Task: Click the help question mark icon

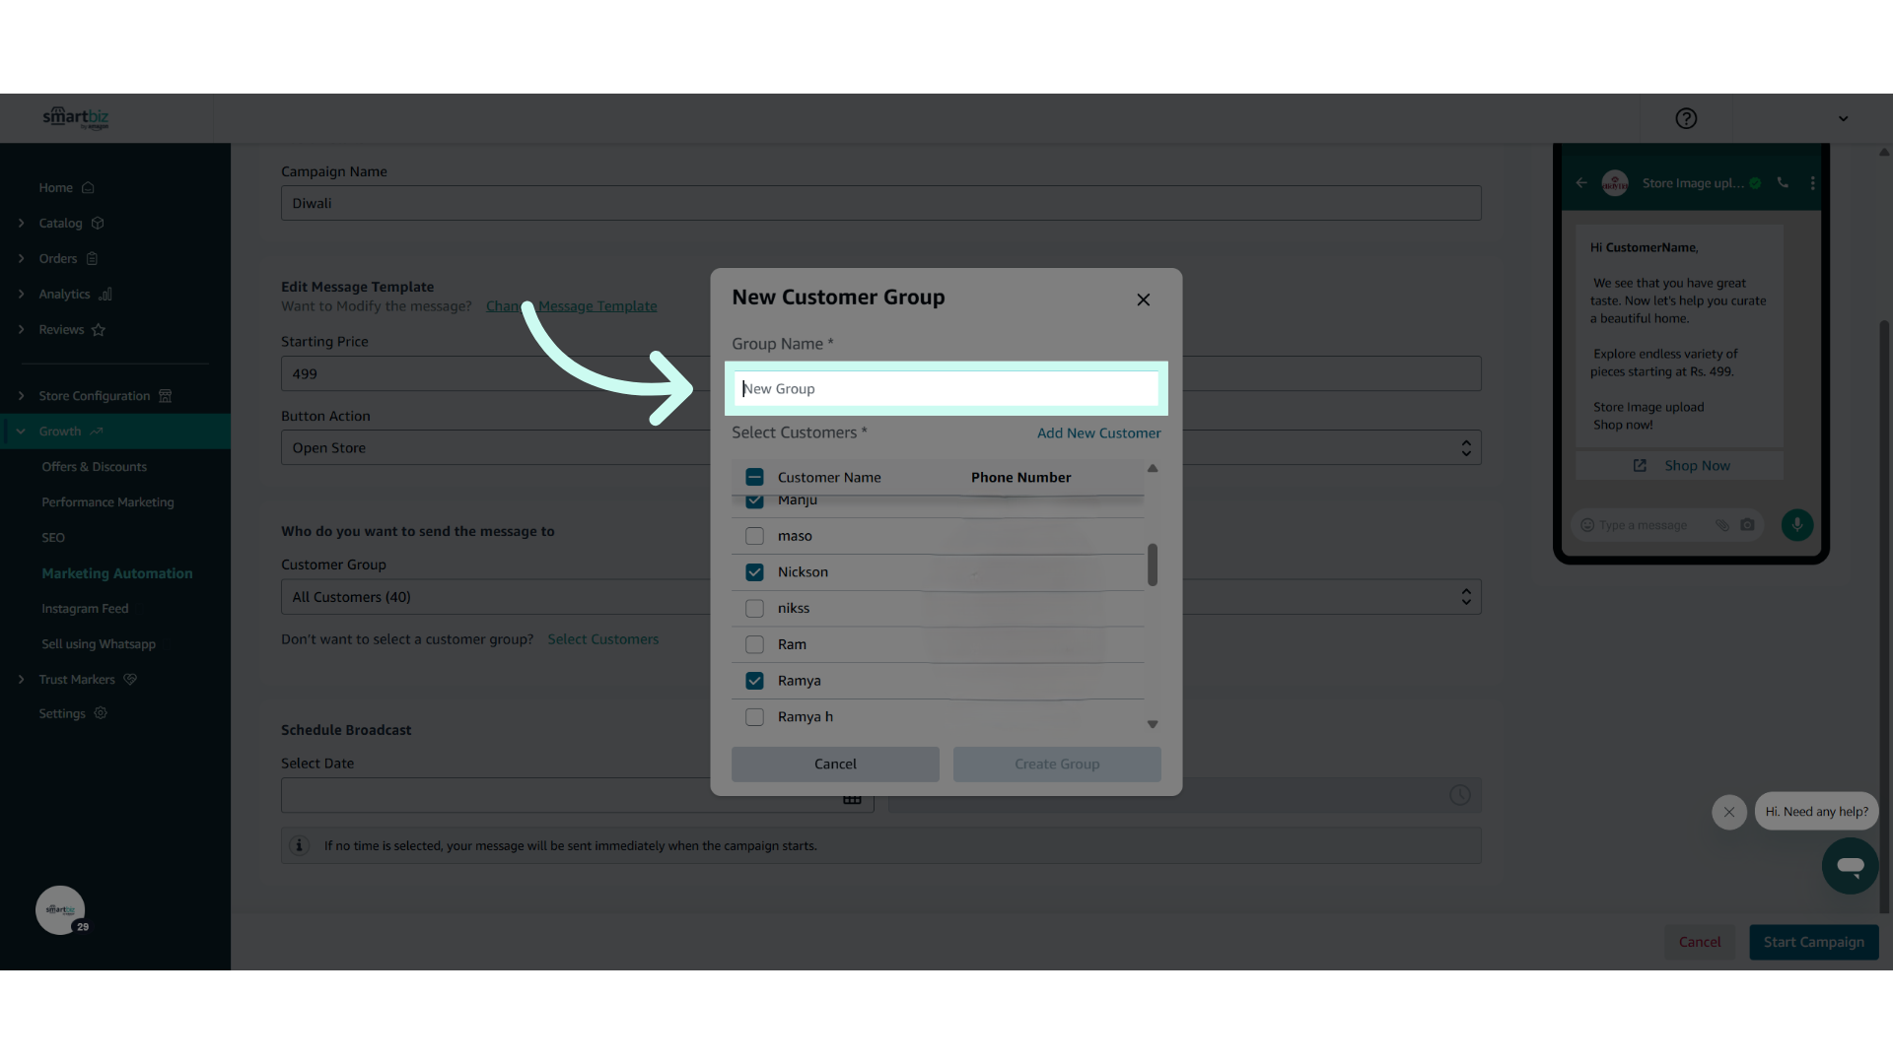Action: [1686, 118]
